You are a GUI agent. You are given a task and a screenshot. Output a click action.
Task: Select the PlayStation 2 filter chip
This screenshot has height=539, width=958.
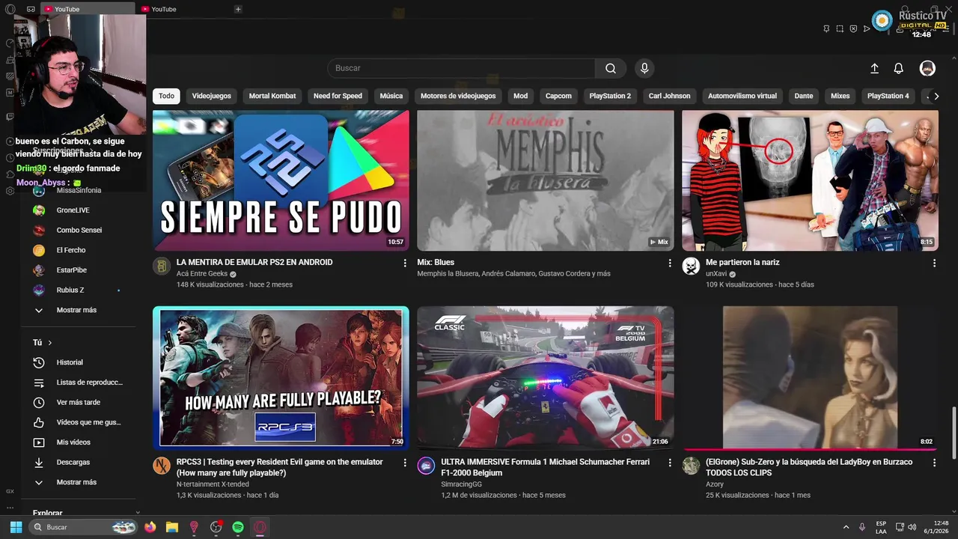tap(610, 96)
